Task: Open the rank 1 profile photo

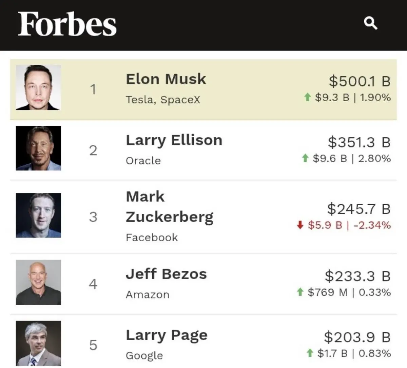Action: pos(38,87)
